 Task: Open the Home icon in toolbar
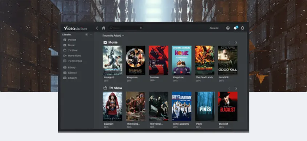104,28
